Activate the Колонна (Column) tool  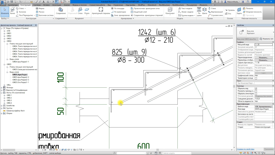[x=22, y=12]
